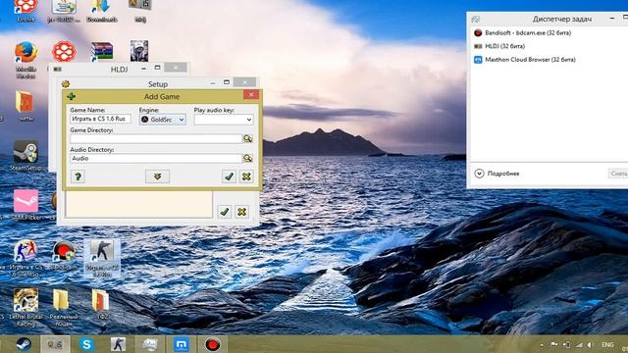Click the Снять задачу button in Task Manager

tap(617, 174)
